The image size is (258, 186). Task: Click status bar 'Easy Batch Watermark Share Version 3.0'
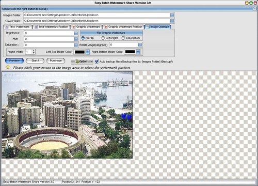[29, 182]
